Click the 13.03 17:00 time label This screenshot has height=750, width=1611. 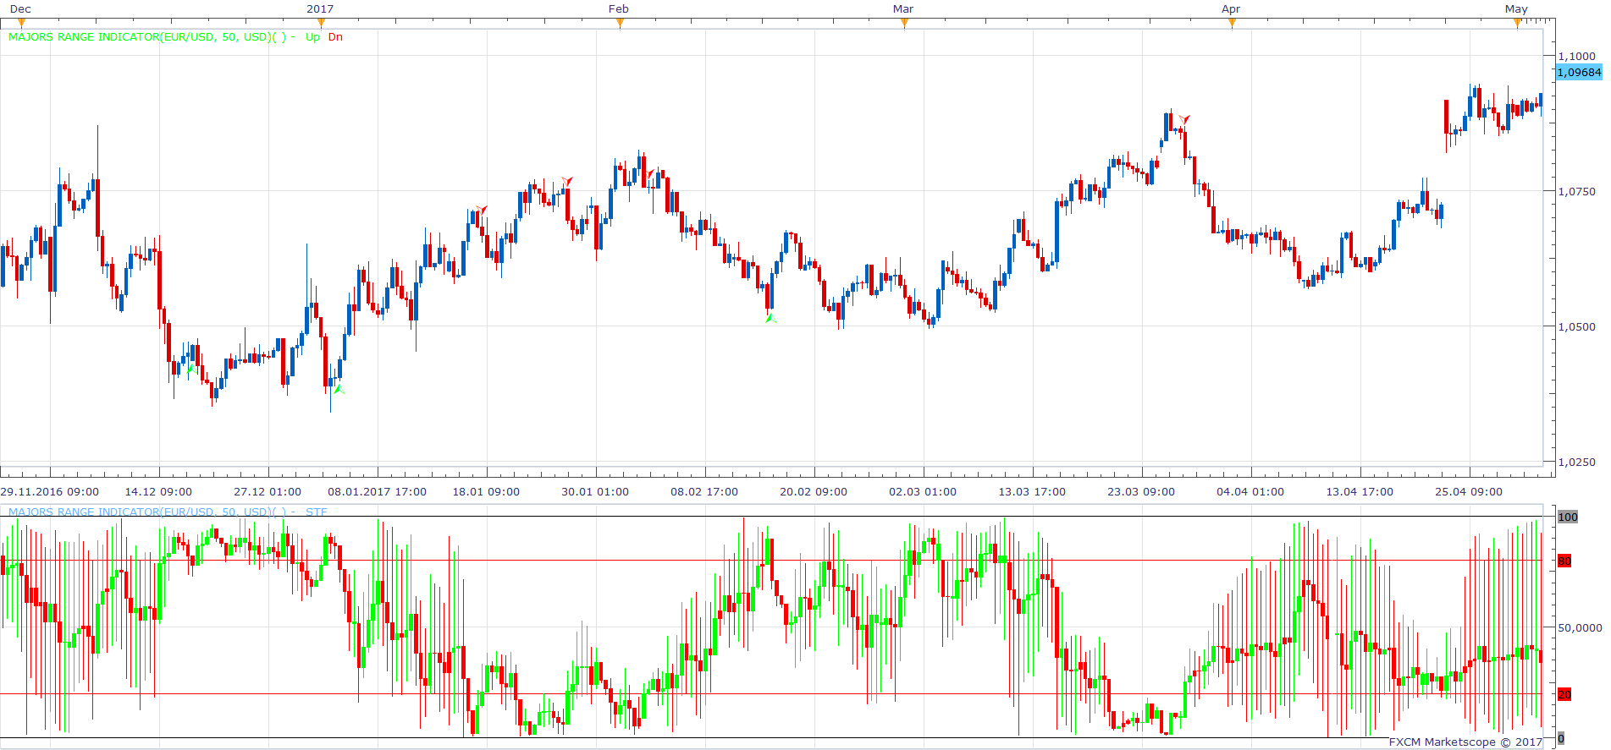pos(1032,491)
